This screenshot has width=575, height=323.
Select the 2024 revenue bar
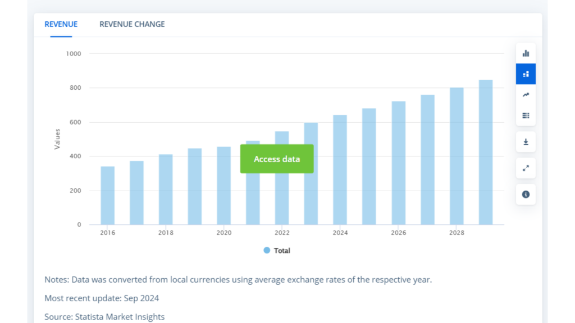(x=340, y=170)
